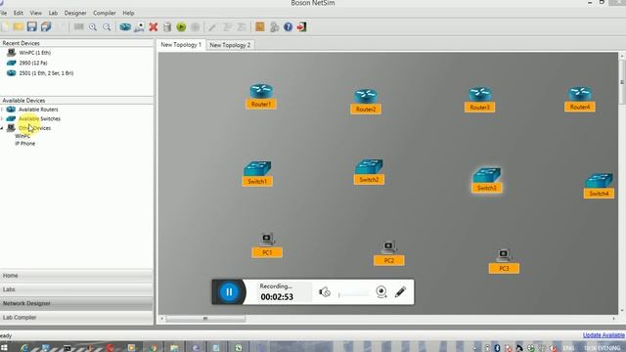Image resolution: width=626 pixels, height=352 pixels.
Task: Open the Windows Start button
Action: click(4, 348)
